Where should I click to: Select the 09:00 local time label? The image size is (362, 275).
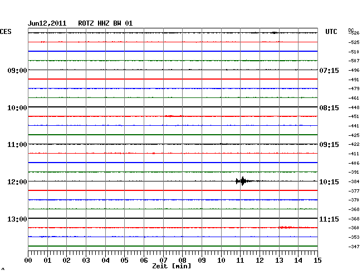(17, 70)
